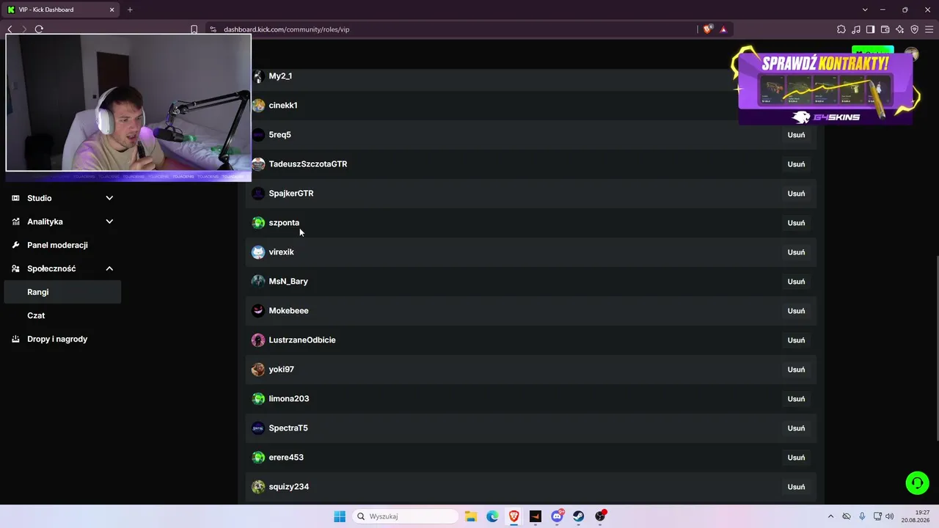Remove squizy234 with Usuń

796,487
